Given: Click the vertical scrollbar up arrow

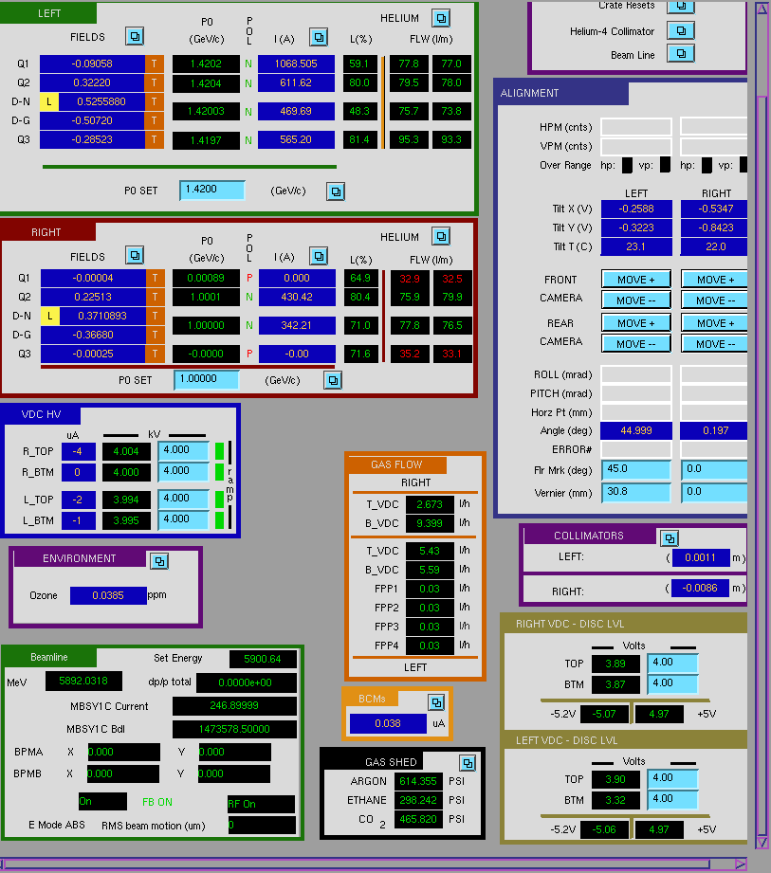Looking at the screenshot, I should coord(762,9).
